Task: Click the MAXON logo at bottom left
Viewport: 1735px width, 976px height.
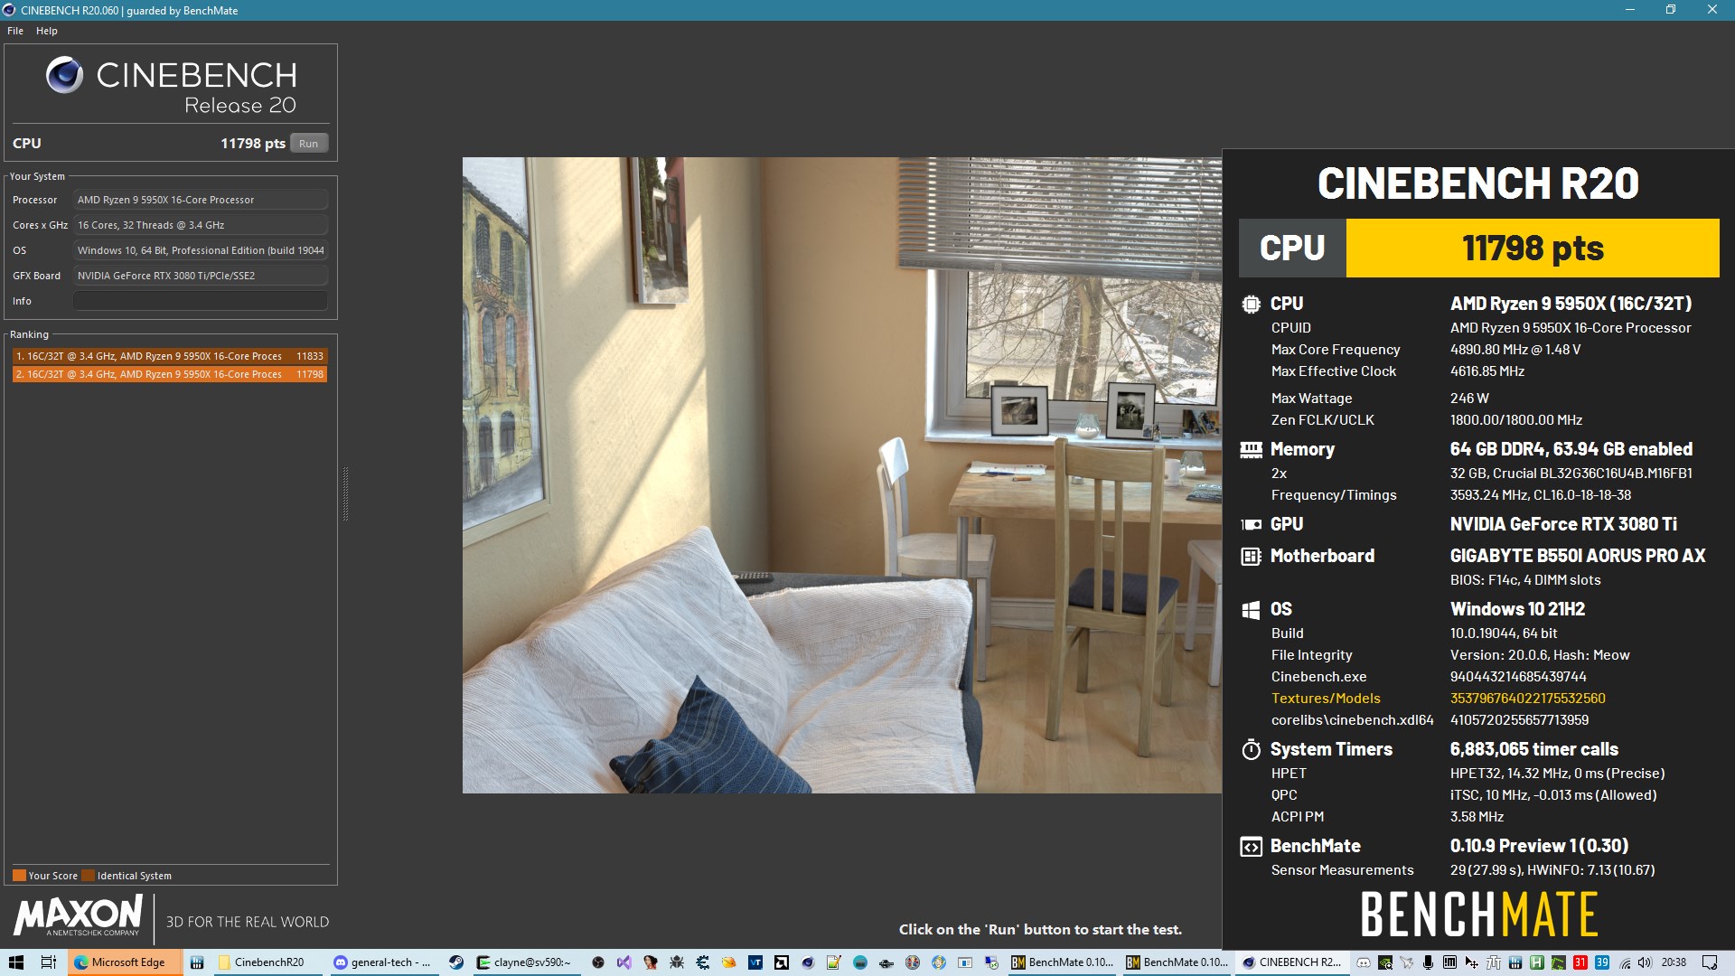Action: click(x=78, y=915)
